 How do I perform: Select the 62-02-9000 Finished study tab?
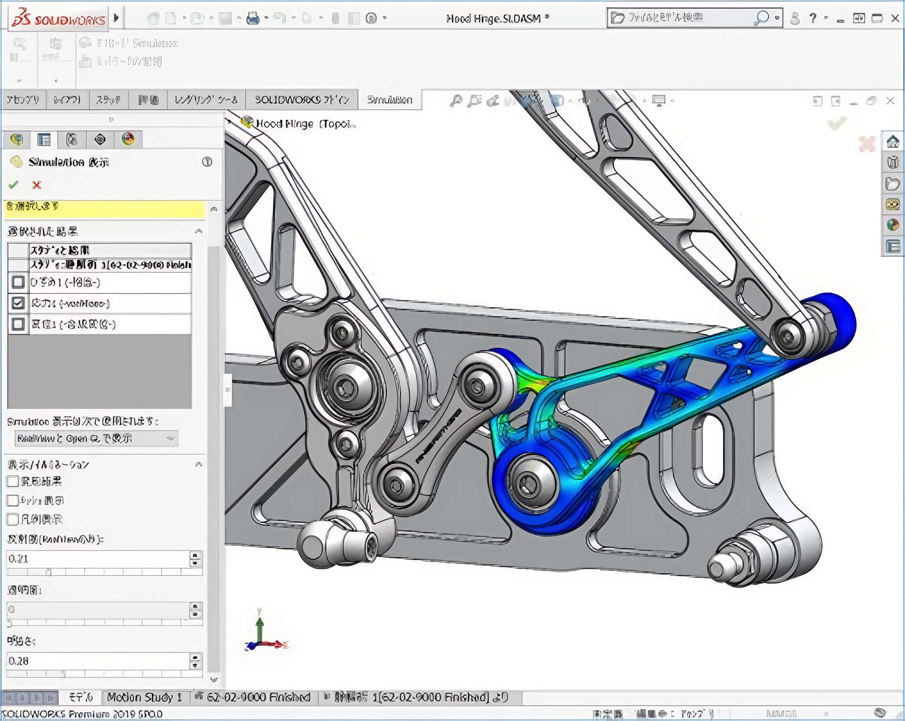click(253, 698)
